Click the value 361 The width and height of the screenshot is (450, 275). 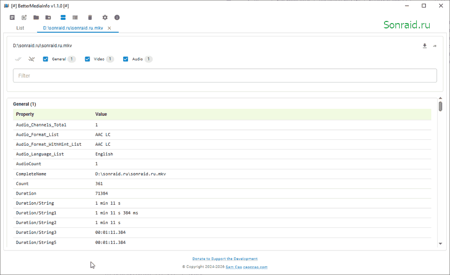pyautogui.click(x=99, y=184)
